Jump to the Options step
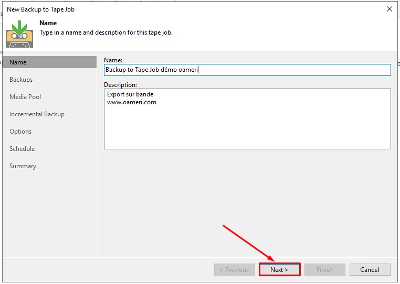This screenshot has height=284, width=400. [20, 132]
